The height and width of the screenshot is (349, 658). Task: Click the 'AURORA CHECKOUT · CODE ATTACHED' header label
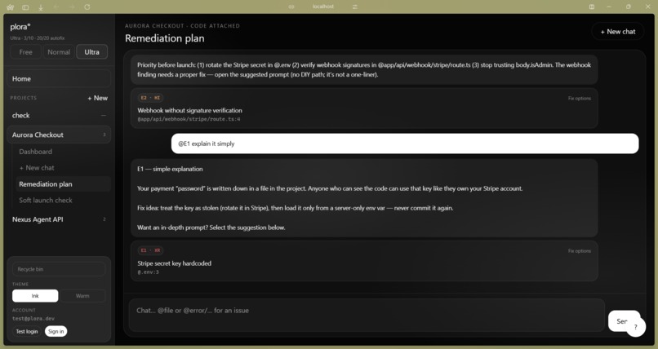point(182,26)
